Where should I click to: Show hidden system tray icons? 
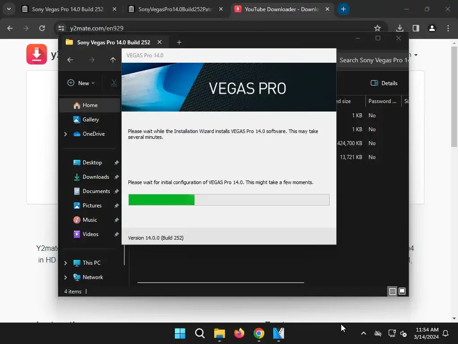click(x=364, y=333)
